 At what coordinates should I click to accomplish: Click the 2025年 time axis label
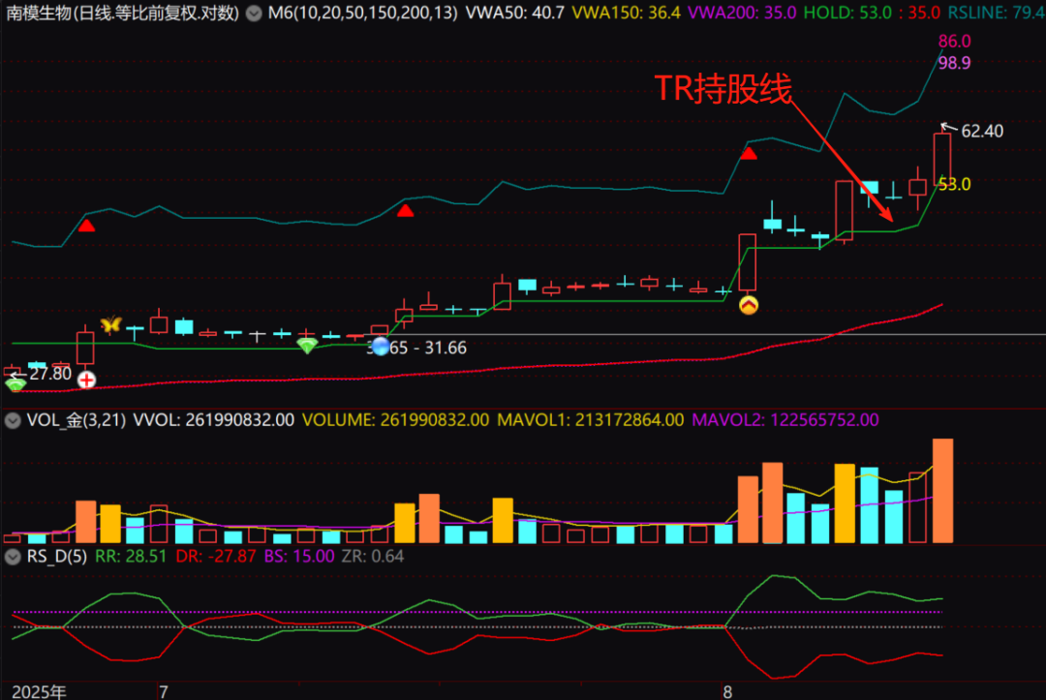click(x=40, y=692)
